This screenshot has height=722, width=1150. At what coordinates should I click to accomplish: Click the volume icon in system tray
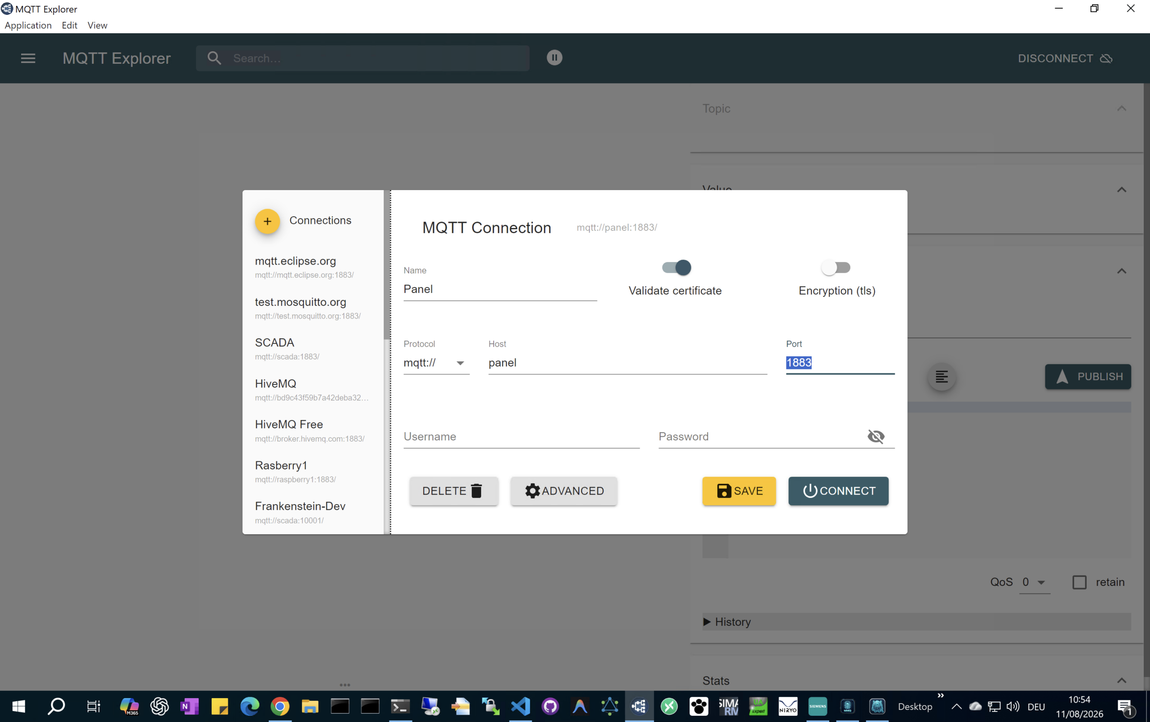(x=1013, y=706)
